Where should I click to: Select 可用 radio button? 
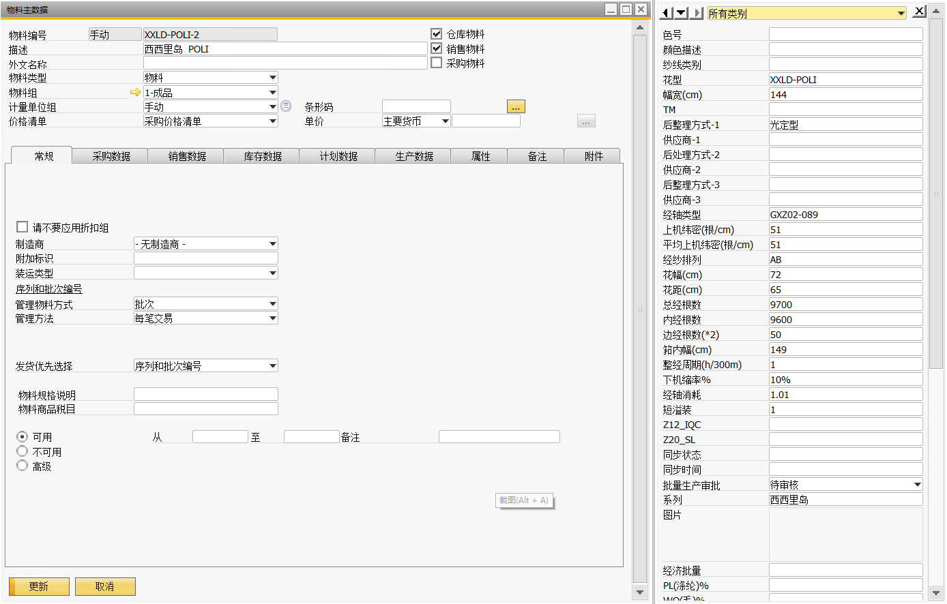(x=23, y=436)
